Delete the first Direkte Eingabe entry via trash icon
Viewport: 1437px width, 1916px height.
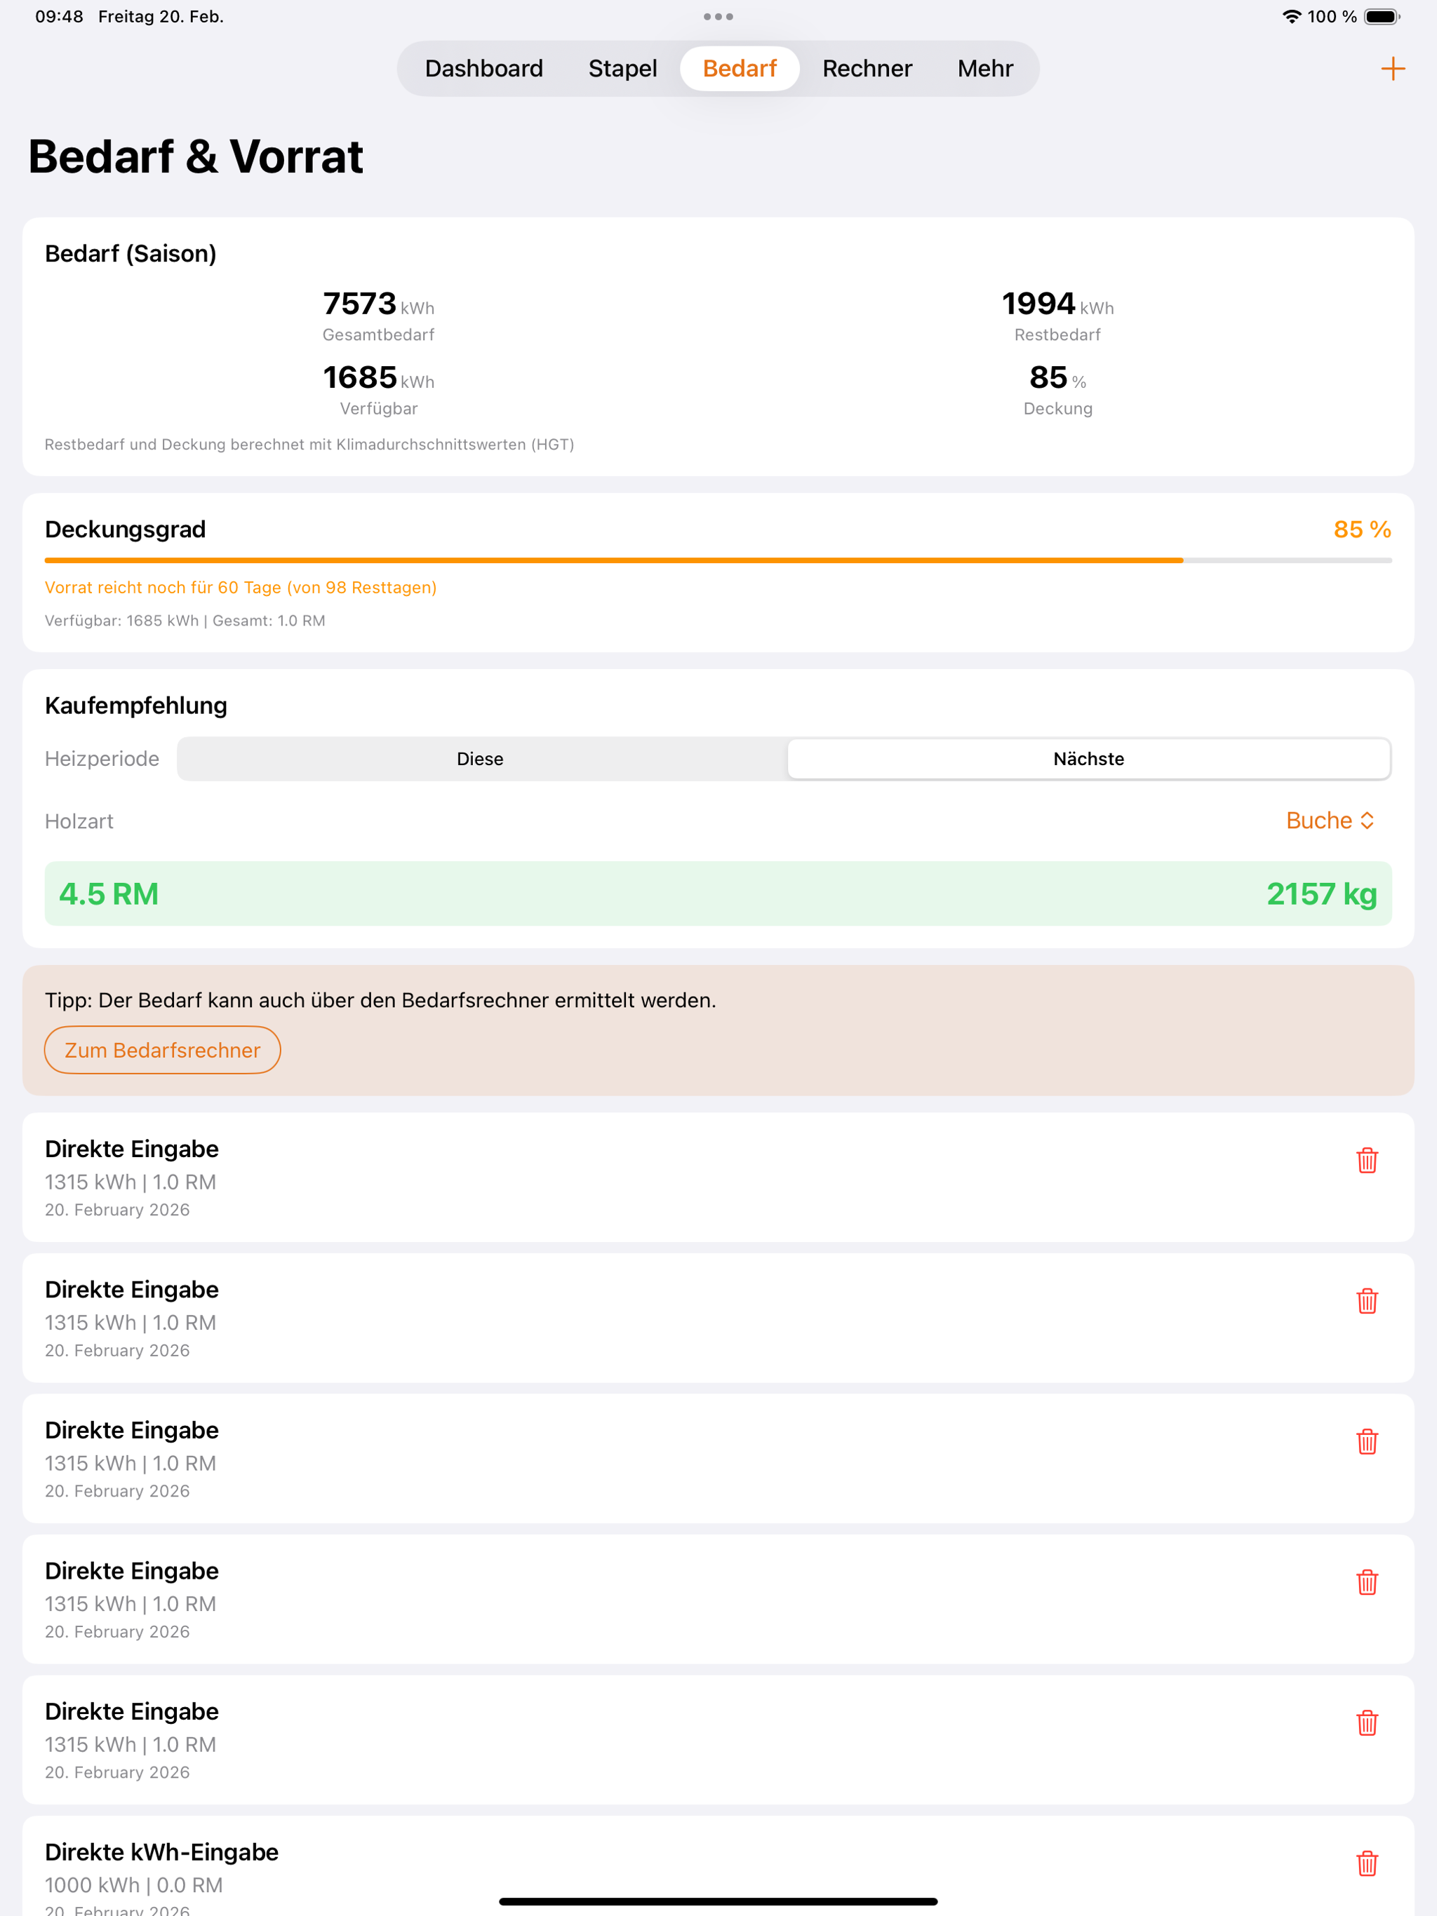coord(1367,1160)
